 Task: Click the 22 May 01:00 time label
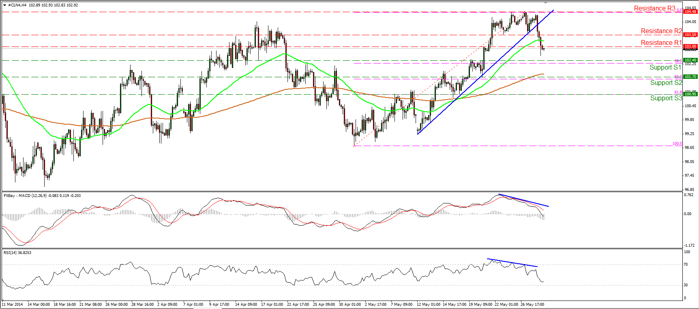point(506,305)
